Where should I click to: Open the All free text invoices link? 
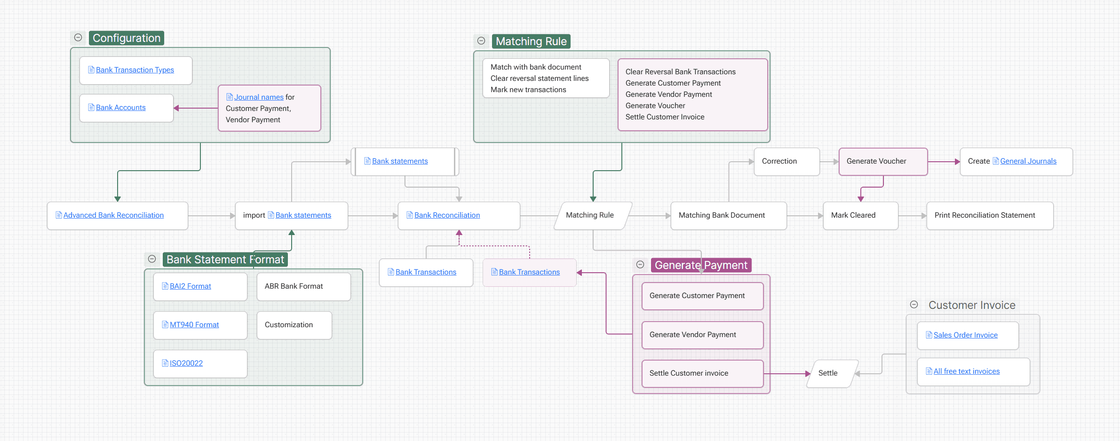(967, 371)
